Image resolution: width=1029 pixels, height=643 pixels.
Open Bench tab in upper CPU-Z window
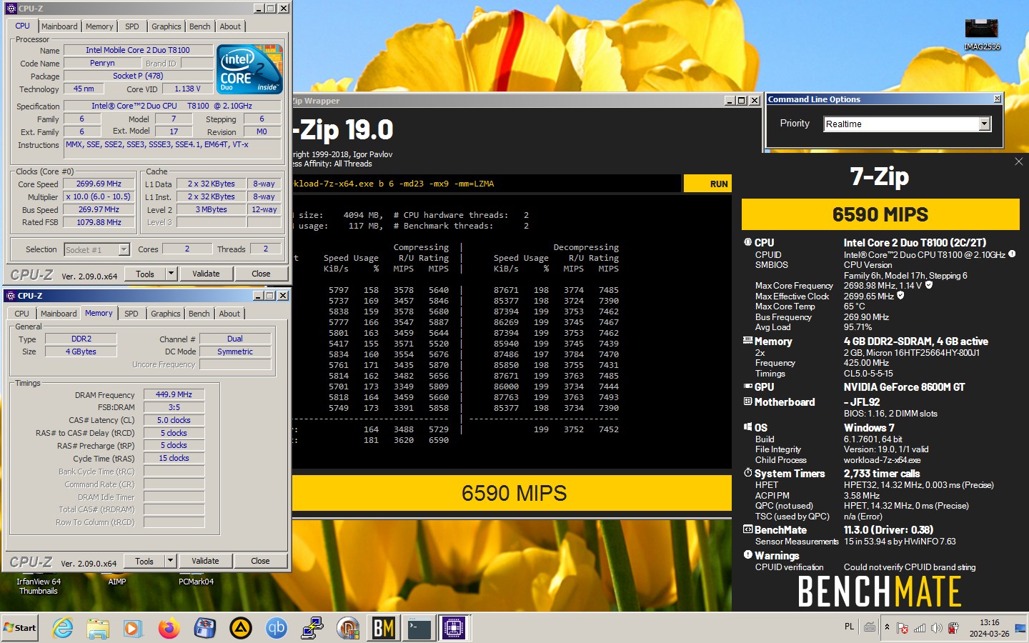200,26
